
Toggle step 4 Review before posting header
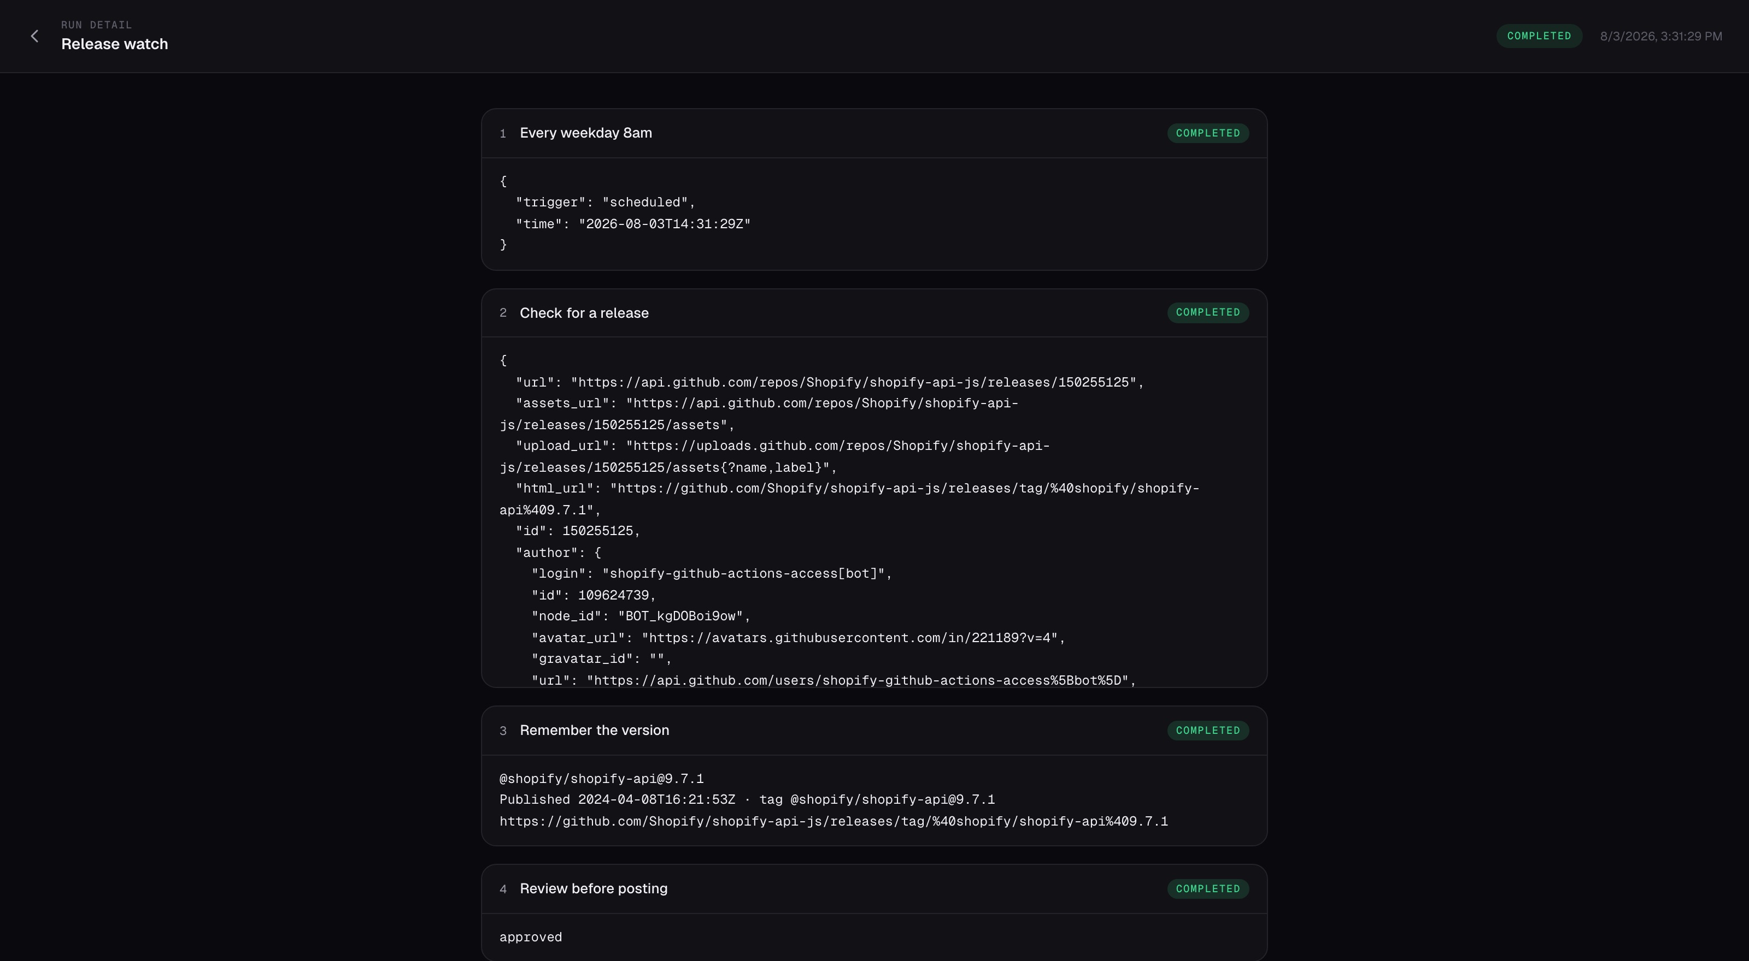(874, 889)
